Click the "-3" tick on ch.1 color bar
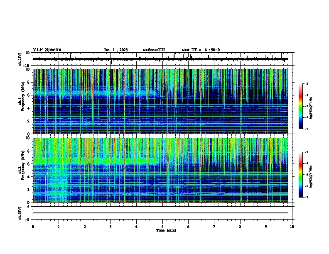 (x=307, y=83)
